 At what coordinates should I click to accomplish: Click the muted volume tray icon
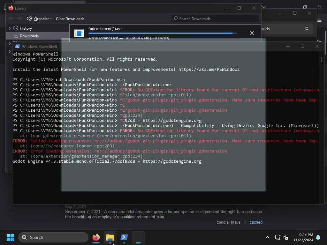pyautogui.click(x=286, y=237)
